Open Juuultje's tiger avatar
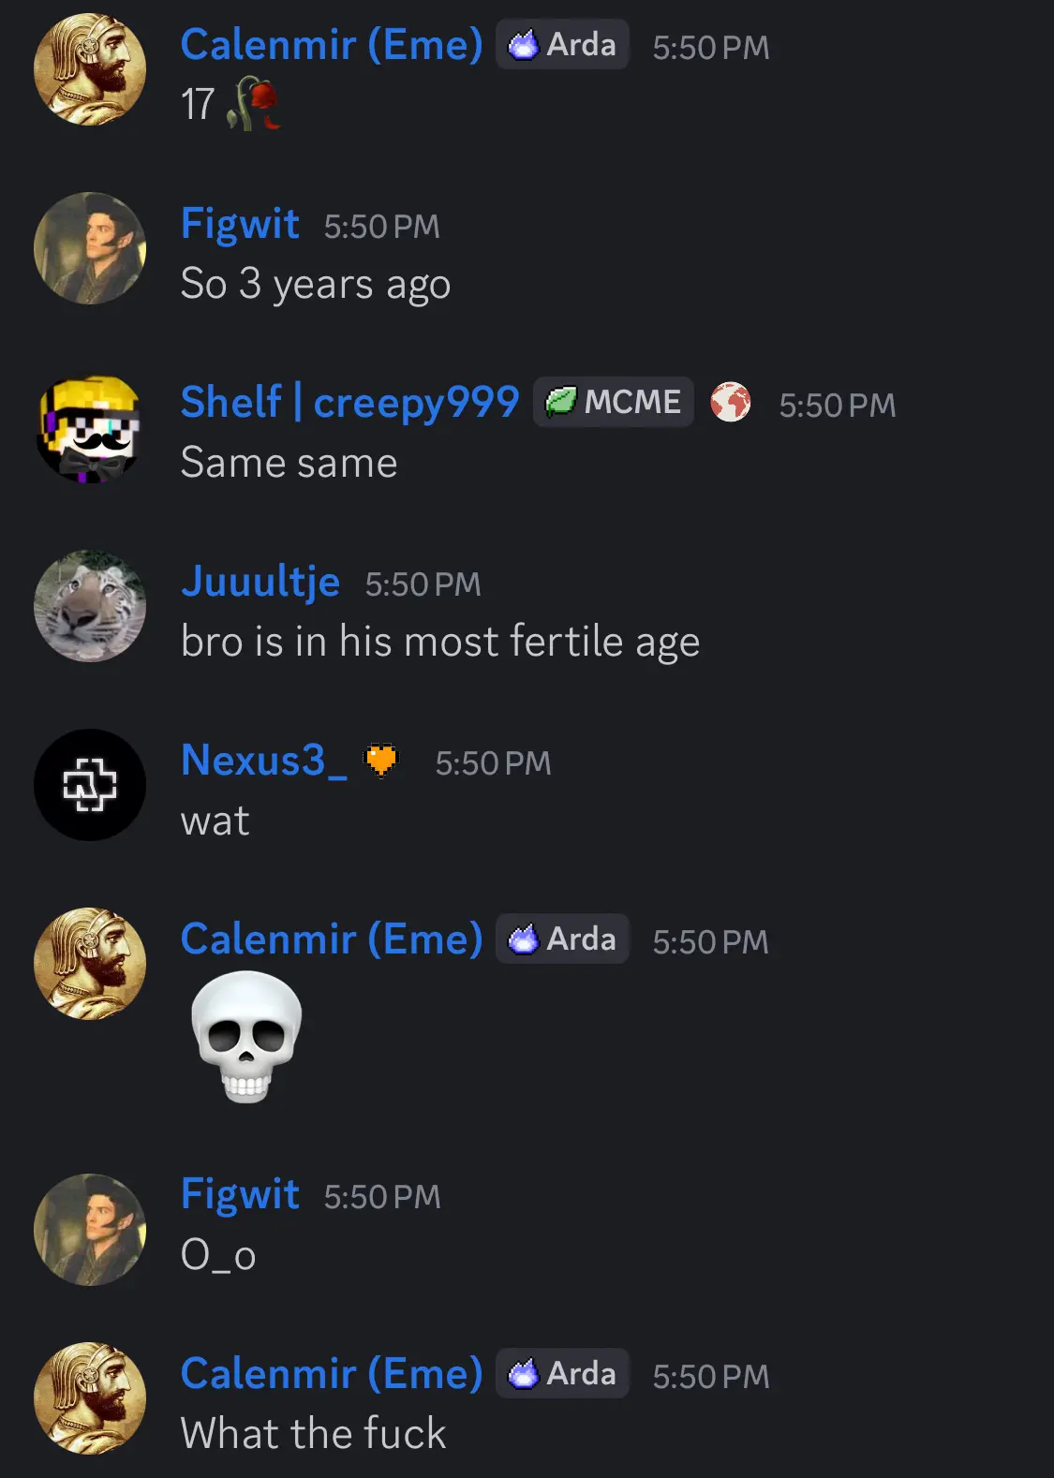 click(x=90, y=605)
